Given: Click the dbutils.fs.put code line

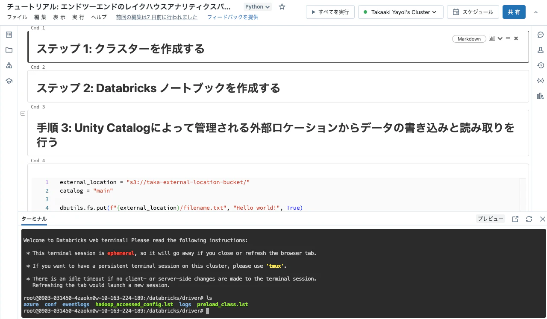Looking at the screenshot, I should coord(181,208).
